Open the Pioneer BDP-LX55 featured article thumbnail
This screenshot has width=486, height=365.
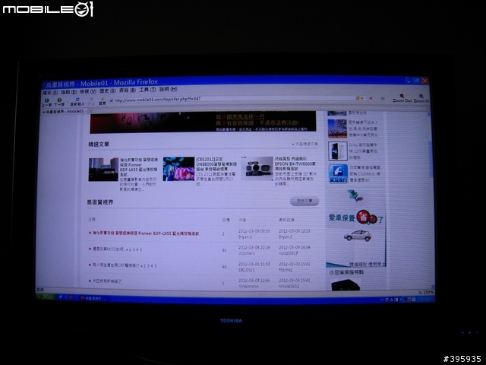[103, 170]
